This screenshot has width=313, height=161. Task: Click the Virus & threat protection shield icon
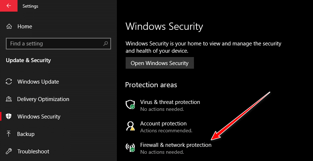[130, 105]
